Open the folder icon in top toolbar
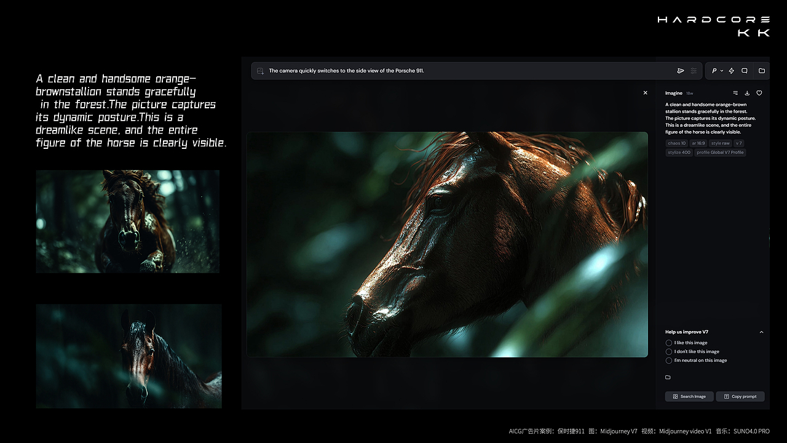Image resolution: width=787 pixels, height=443 pixels. click(x=762, y=71)
